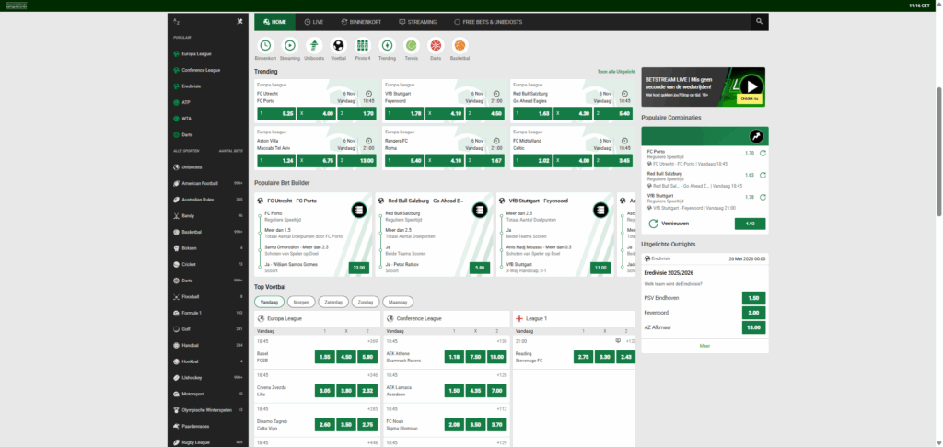943x447 pixels.
Task: Add 4.93 combination odds to betslip
Action: click(x=750, y=223)
